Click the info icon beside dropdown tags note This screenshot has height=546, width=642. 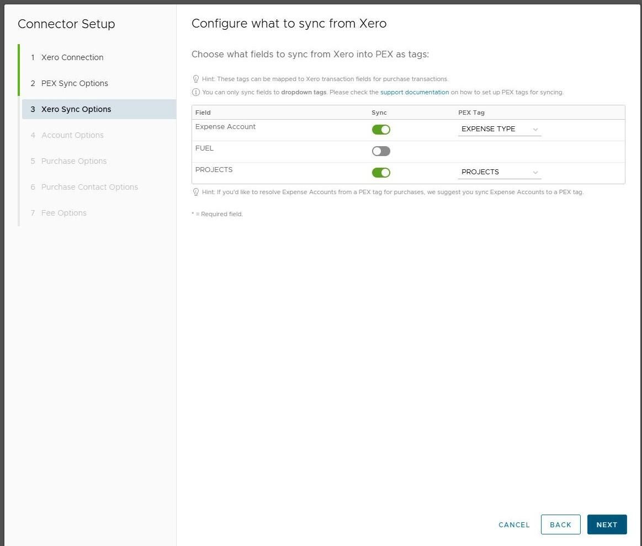pos(195,92)
